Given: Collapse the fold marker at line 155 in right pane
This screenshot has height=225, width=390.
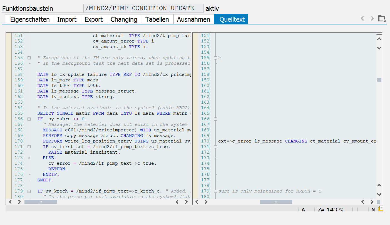Looking at the screenshot, I should tap(215, 58).
